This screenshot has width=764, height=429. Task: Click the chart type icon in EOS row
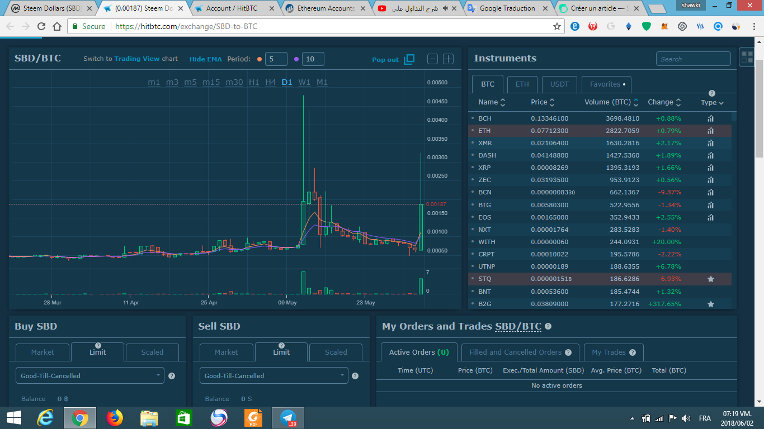[710, 217]
